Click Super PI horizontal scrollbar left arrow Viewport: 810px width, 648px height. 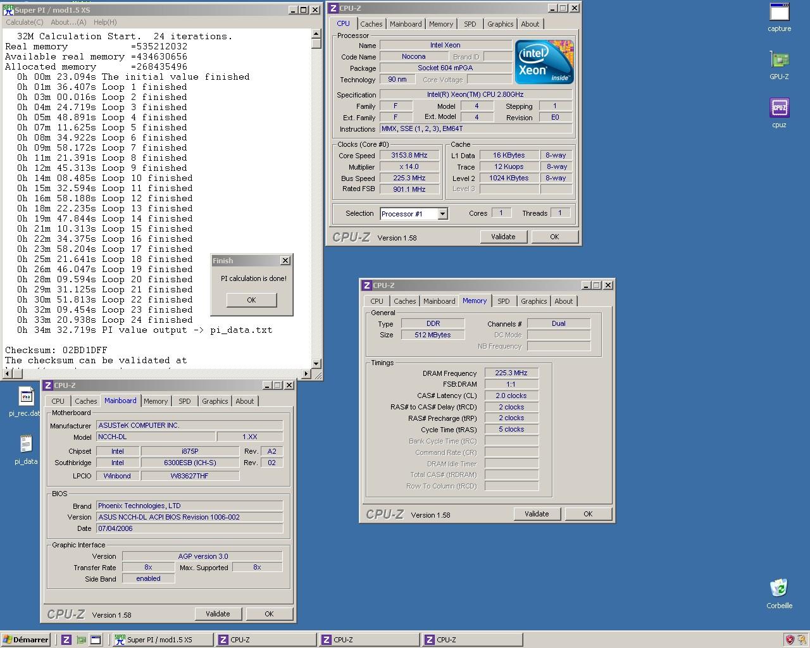pos(8,373)
